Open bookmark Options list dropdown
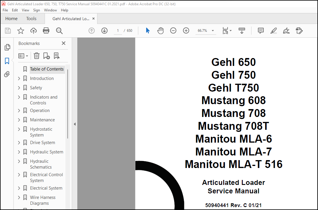Viewport: 318px width, 210px height. point(23,56)
